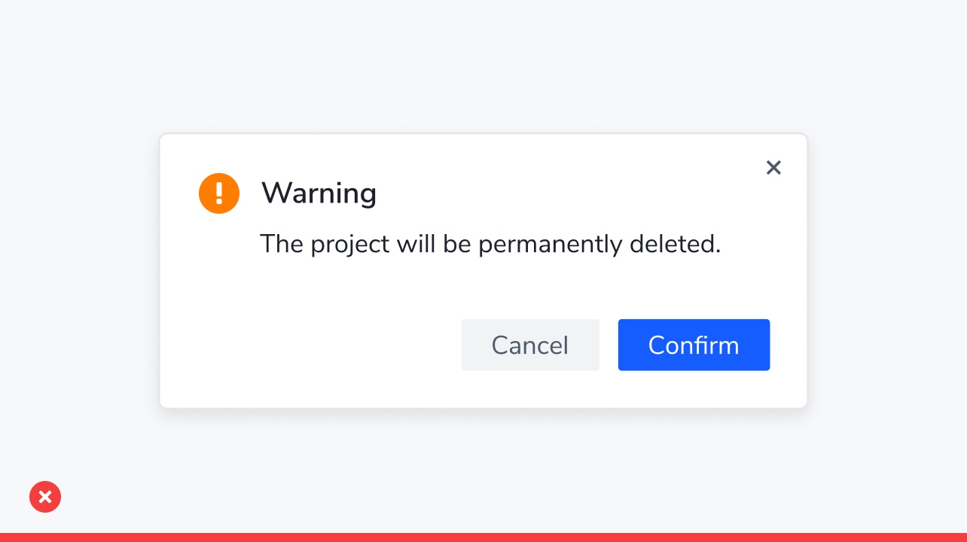
Task: Click the grey page background outside the dialog
Action: pyautogui.click(x=482, y=68)
